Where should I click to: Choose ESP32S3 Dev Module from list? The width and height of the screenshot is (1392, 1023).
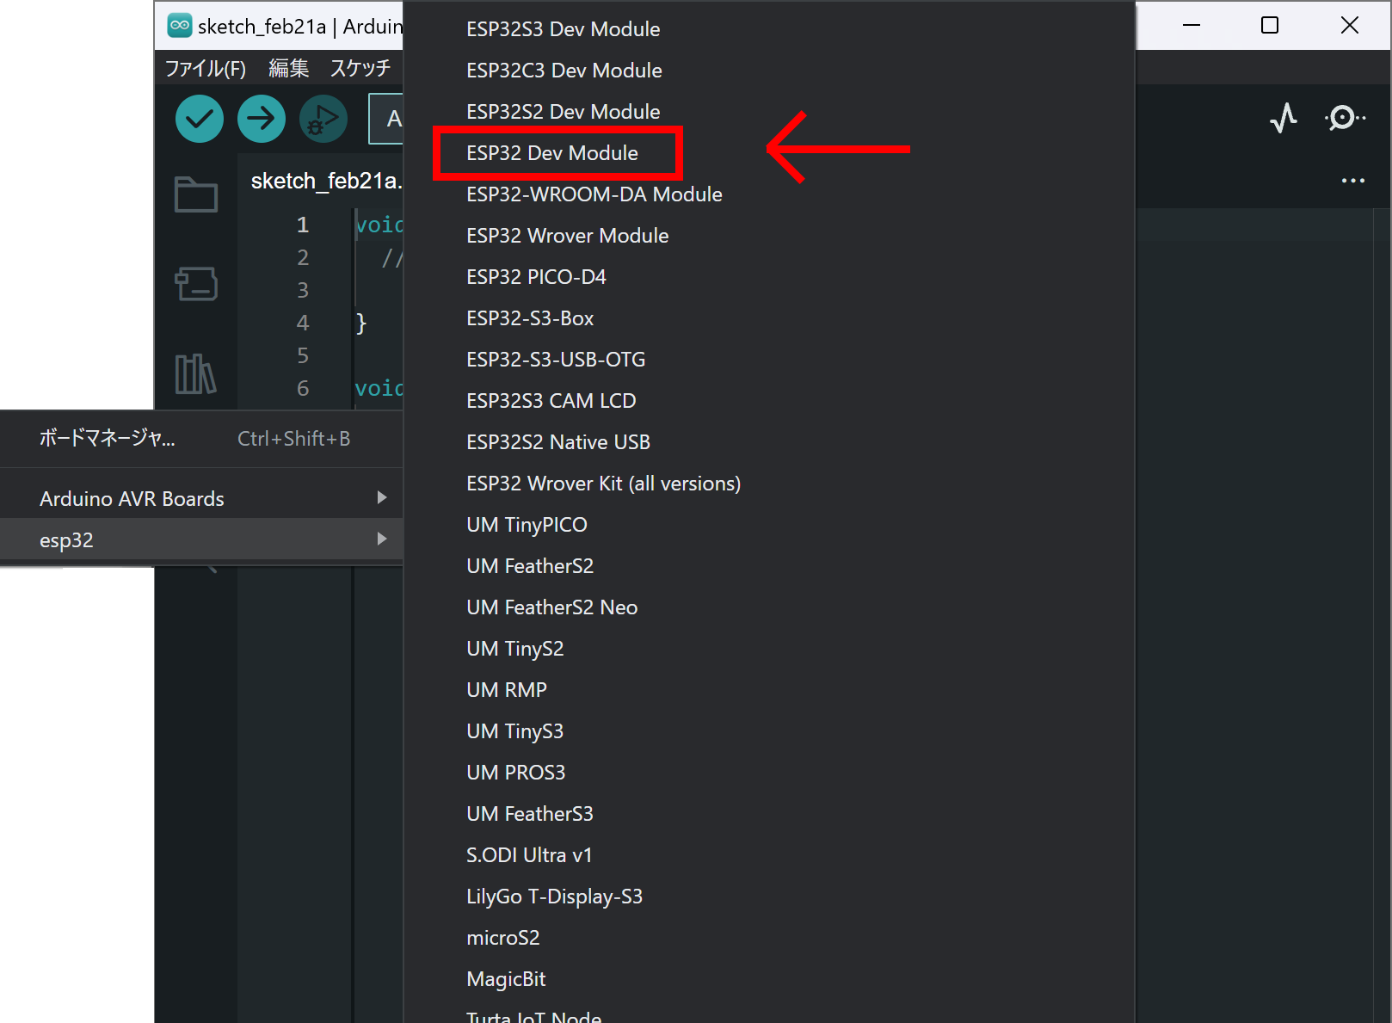(x=563, y=29)
